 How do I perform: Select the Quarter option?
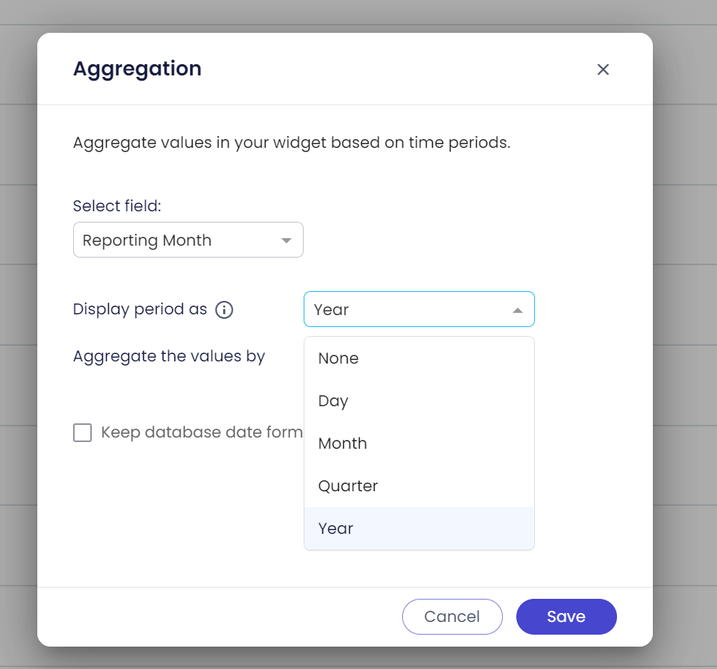pos(348,486)
